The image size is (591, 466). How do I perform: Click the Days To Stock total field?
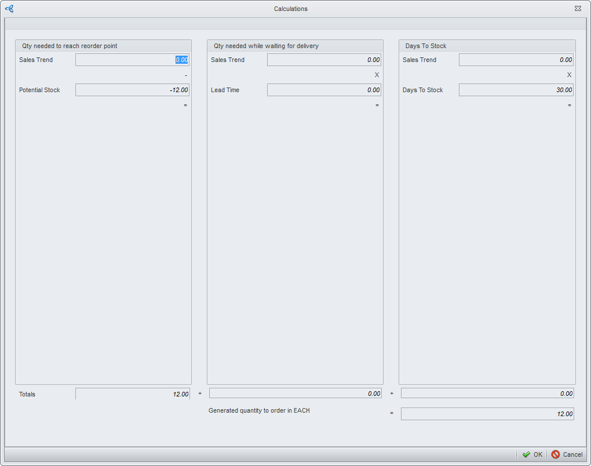(x=487, y=394)
